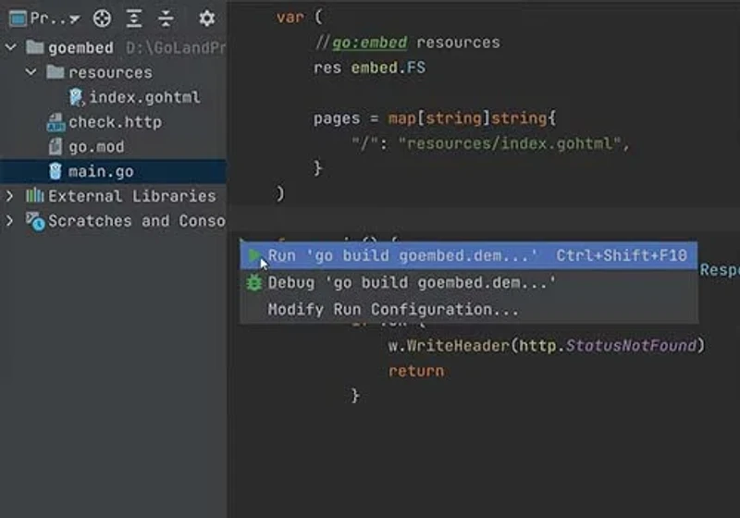Image resolution: width=740 pixels, height=518 pixels.
Task: Click http.StatusNotFound in code
Action: click(608, 346)
